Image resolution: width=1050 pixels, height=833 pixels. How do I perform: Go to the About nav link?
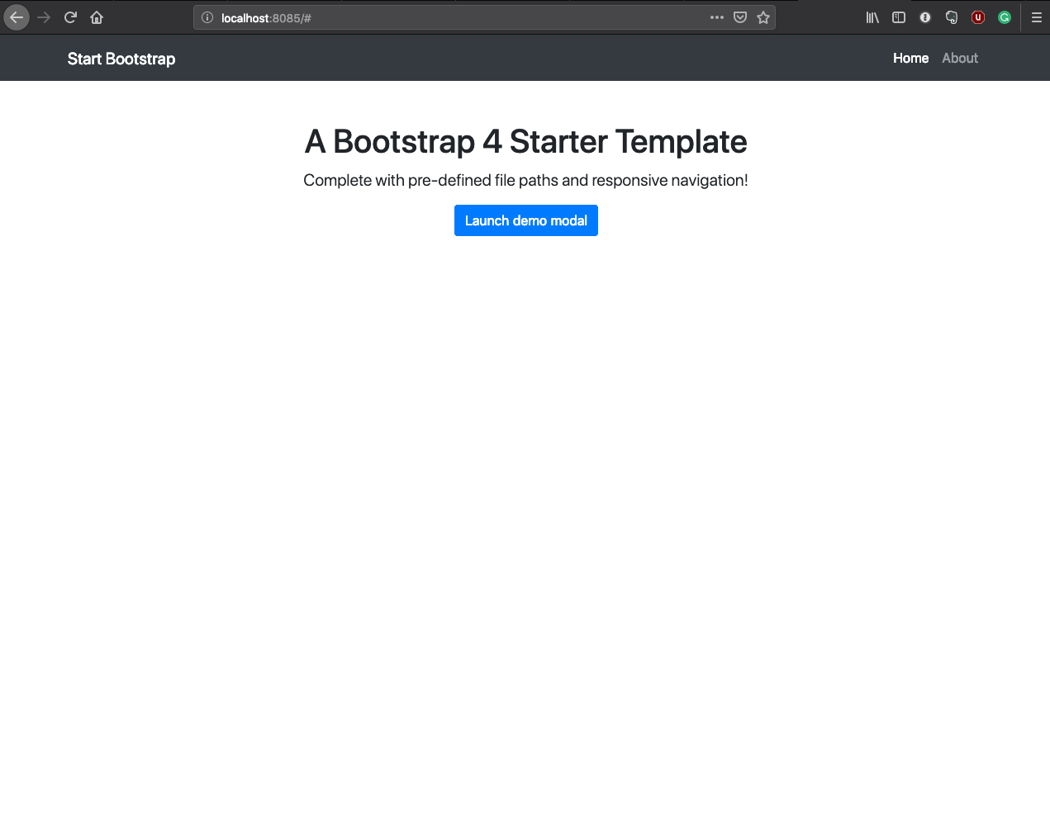(x=959, y=58)
